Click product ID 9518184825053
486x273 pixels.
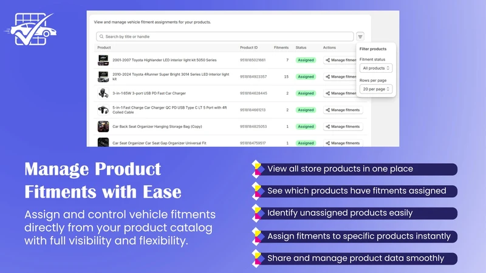coord(253,127)
